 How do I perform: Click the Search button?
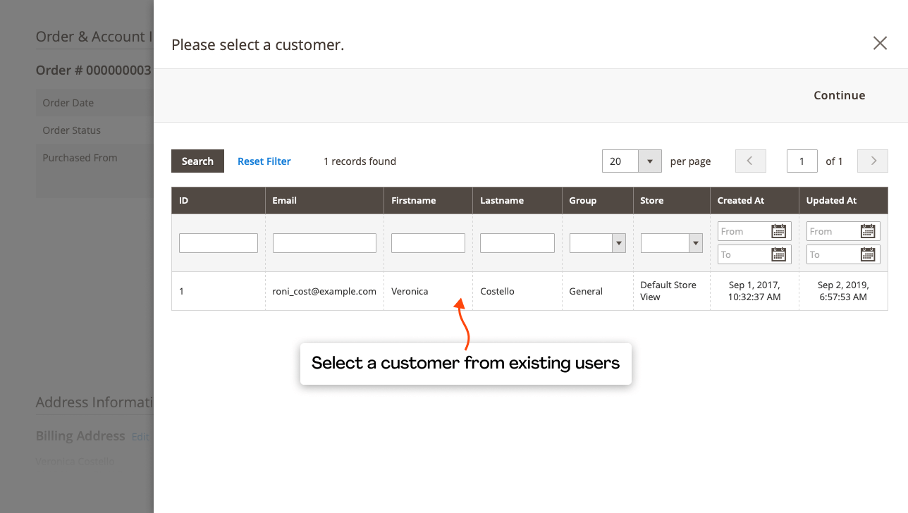pos(197,161)
